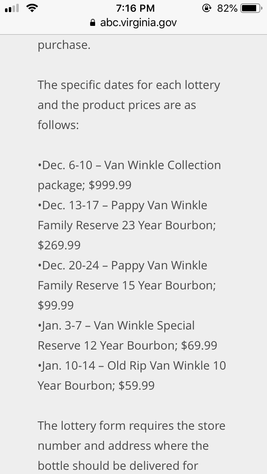
Task: Tap the 7:16 PM clock
Action: click(135, 8)
